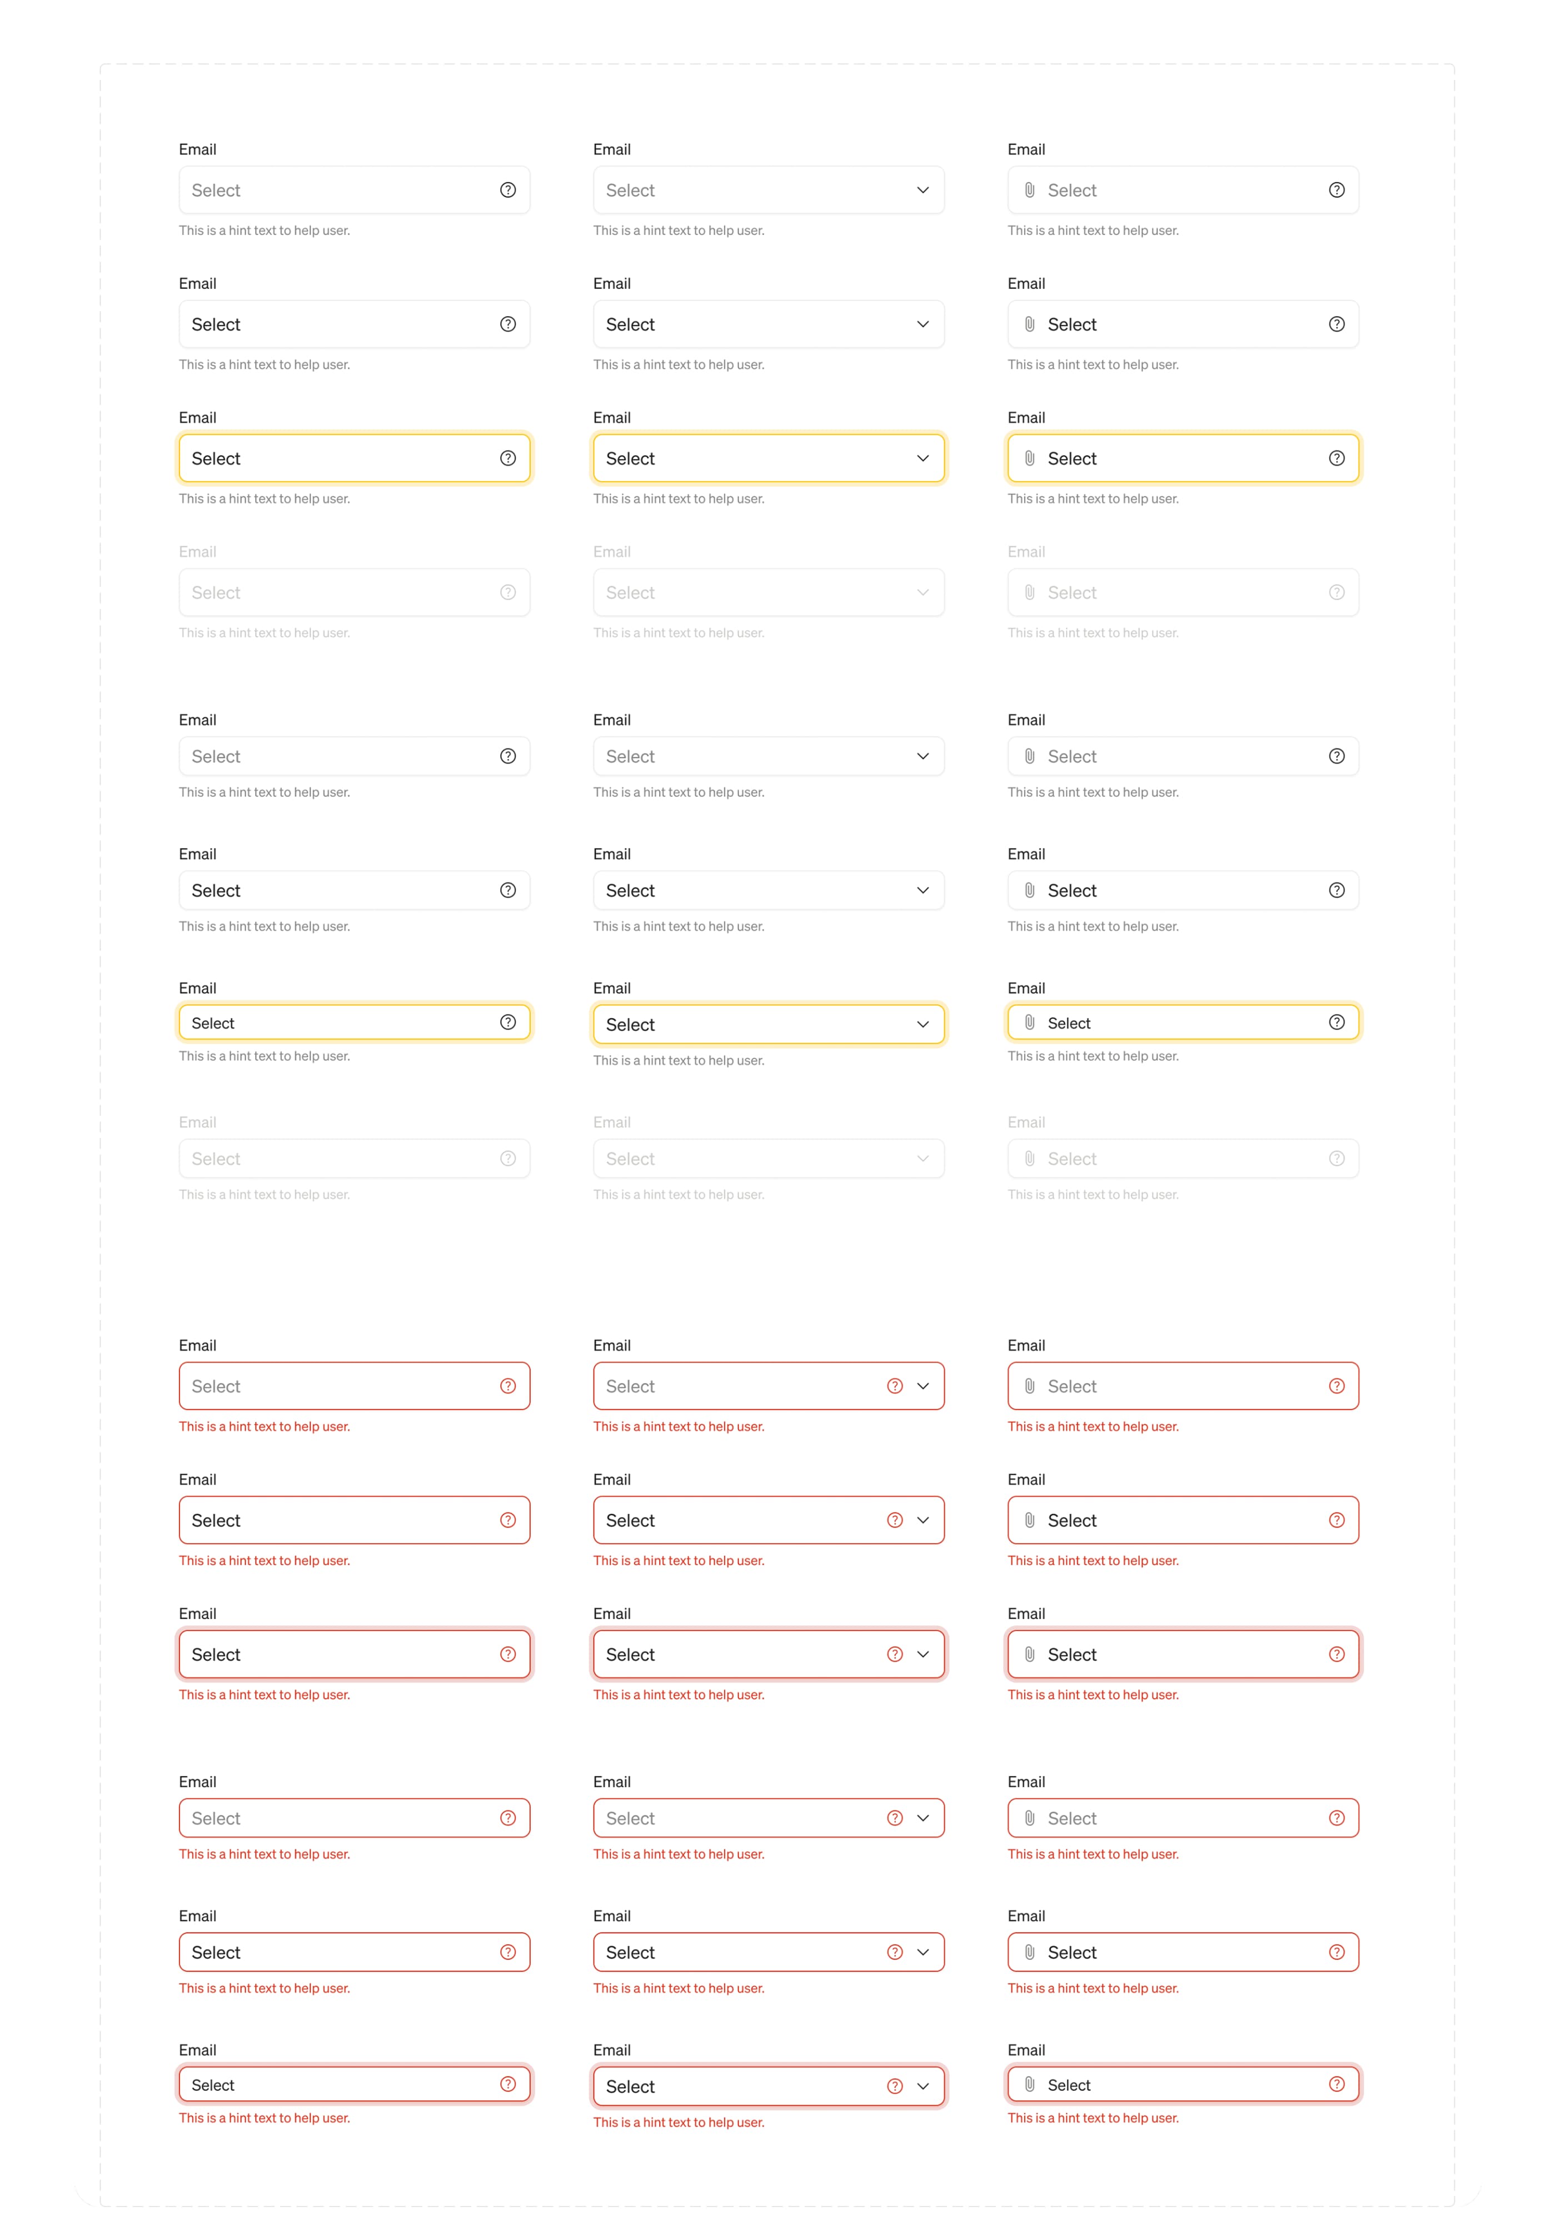
Task: Click the help icon inside the yellow-focused left Email field
Action: [x=507, y=458]
